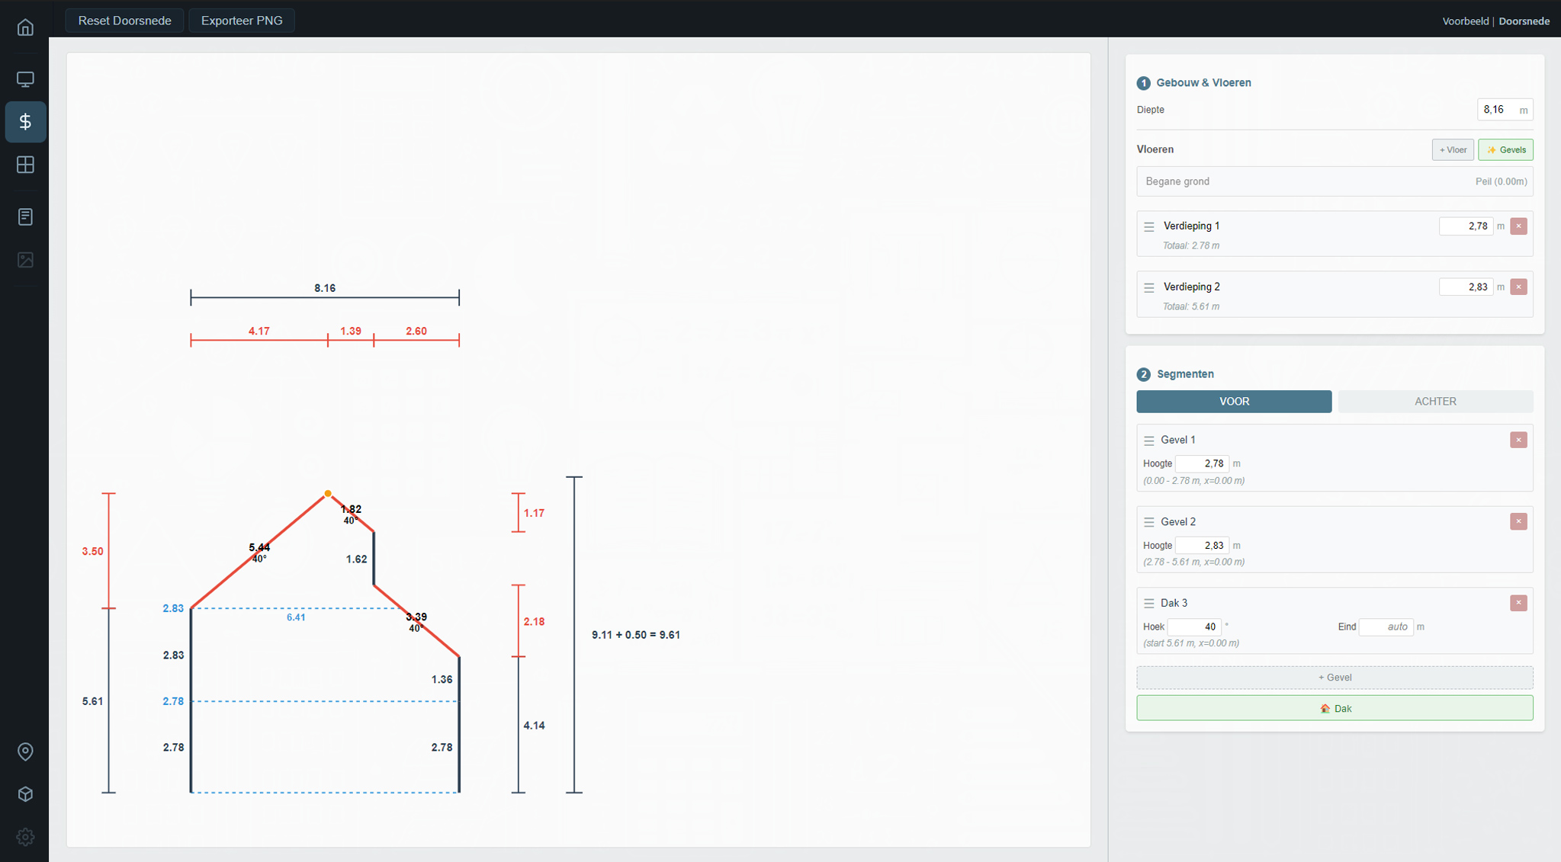Select the VOOR tab
The width and height of the screenshot is (1561, 862).
pos(1233,402)
